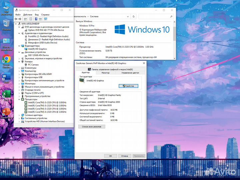
Task: Expand Звуковые, игровые и видеоустройства
Action: click(x=19, y=58)
